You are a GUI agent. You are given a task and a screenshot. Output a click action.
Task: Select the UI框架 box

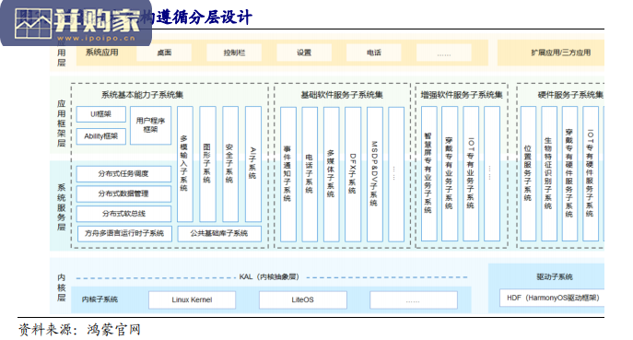tap(101, 114)
